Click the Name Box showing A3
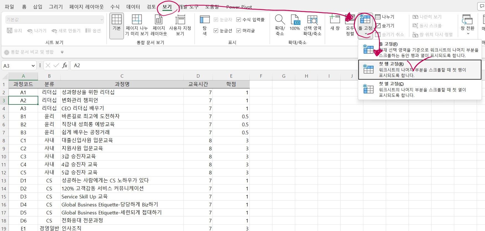The image size is (485, 231). point(16,66)
